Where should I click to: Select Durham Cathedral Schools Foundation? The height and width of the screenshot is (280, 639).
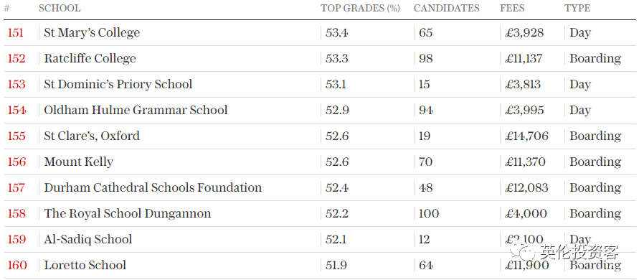(x=153, y=188)
